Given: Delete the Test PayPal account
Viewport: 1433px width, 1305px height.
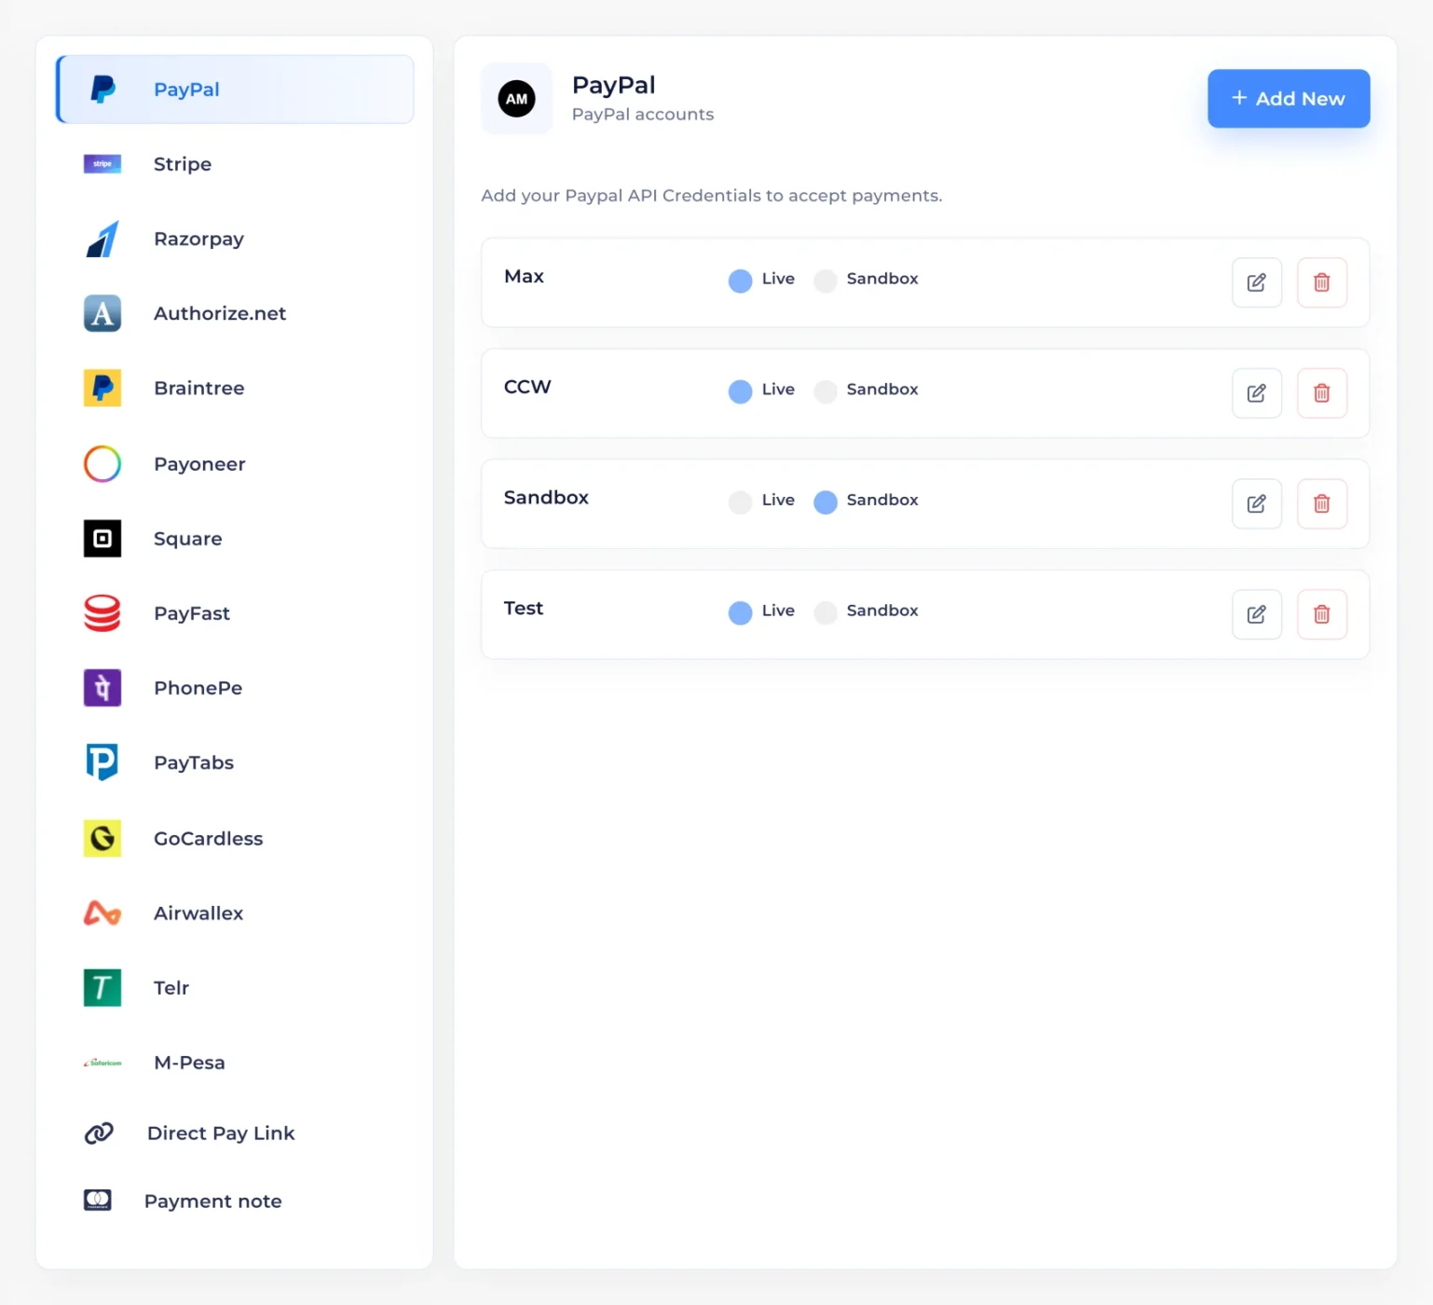Looking at the screenshot, I should point(1322,614).
